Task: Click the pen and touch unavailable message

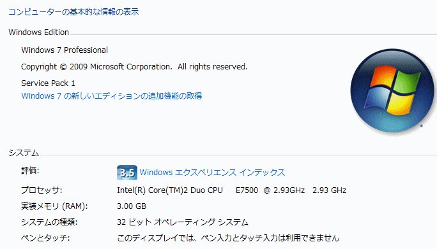Action: coord(228,238)
